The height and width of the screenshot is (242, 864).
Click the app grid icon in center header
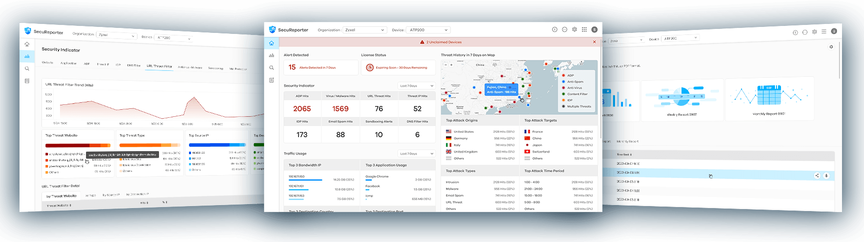[584, 30]
